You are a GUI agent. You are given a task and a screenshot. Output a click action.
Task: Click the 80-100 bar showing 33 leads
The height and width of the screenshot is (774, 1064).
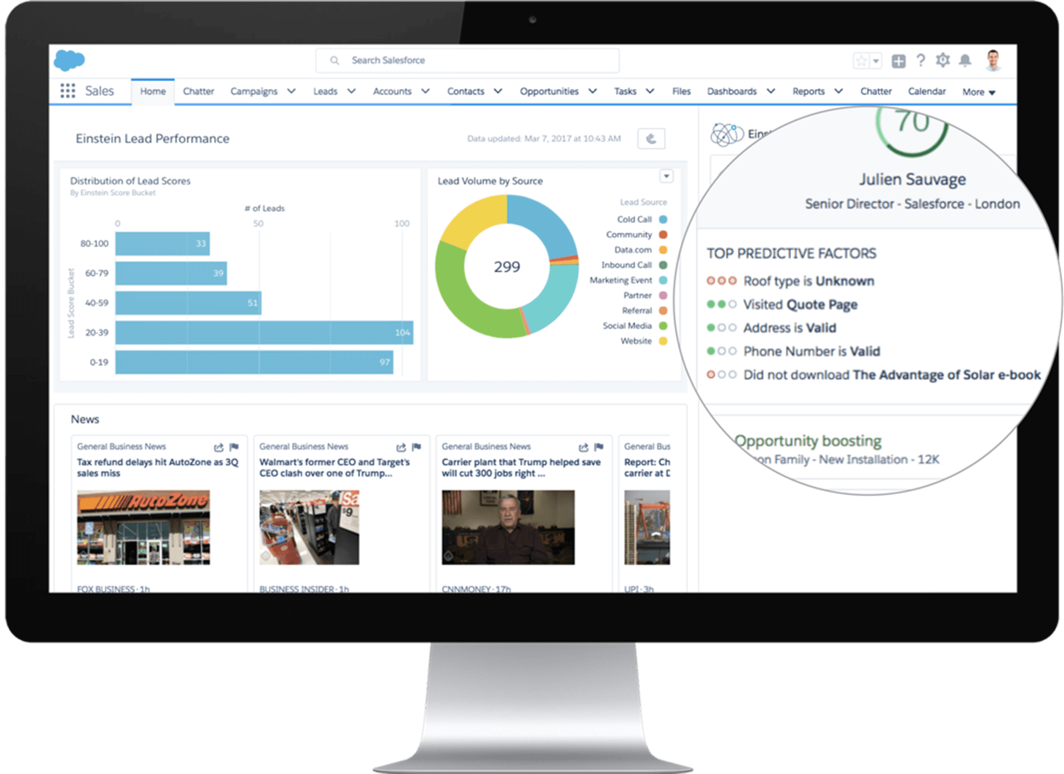point(163,244)
